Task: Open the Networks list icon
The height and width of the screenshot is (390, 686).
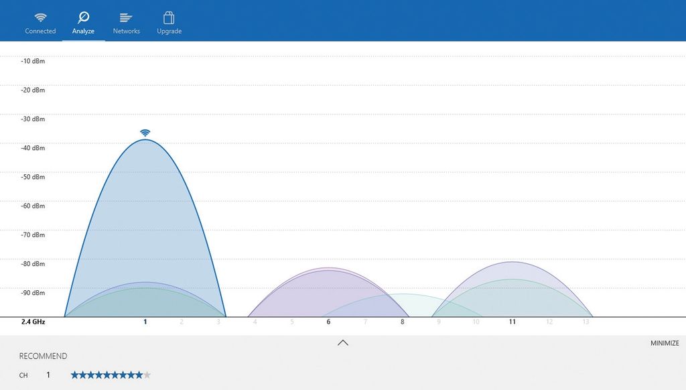Action: coord(126,17)
